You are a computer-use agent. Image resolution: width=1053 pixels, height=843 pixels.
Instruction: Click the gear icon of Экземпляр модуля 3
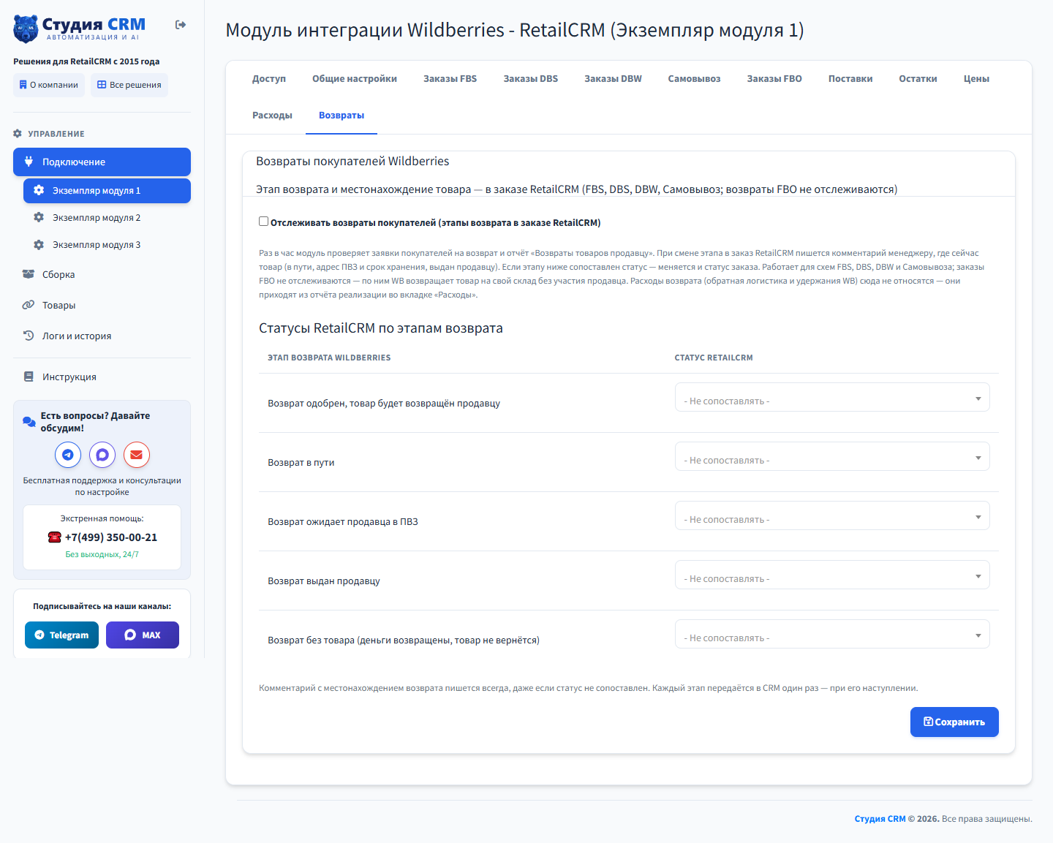pos(39,244)
